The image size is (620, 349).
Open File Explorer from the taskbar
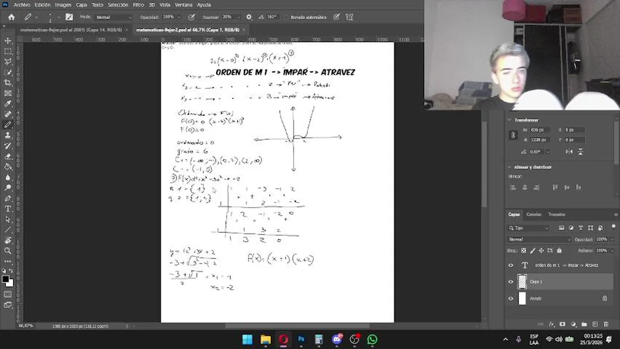point(265,339)
